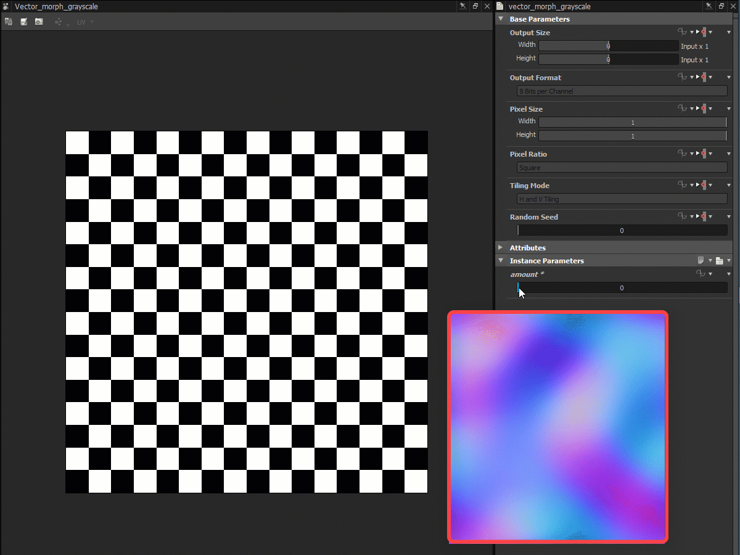This screenshot has width=740, height=555.
Task: Collapse the Base Parameters section
Action: click(x=501, y=19)
